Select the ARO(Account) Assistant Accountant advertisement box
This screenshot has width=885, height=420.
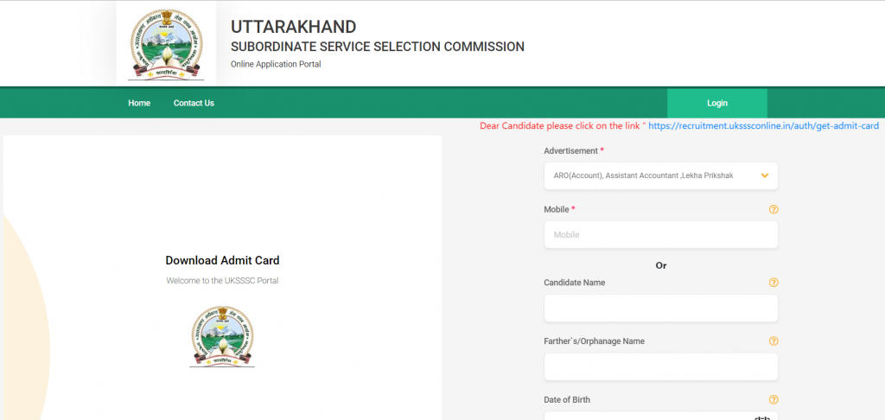tap(661, 175)
